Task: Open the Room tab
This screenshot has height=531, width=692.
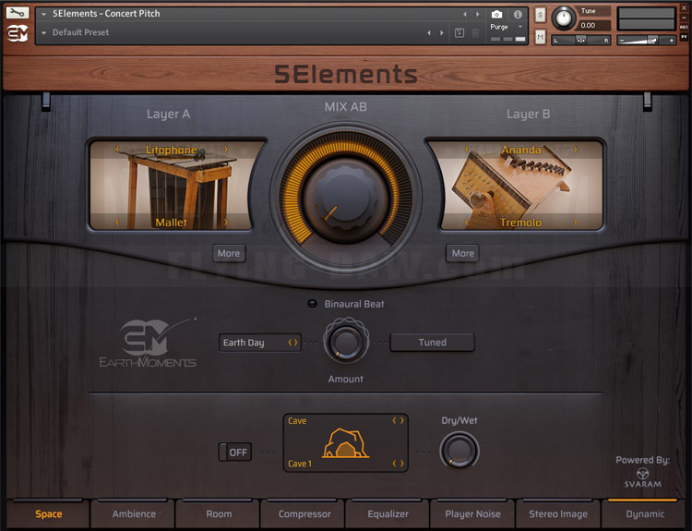Action: 219,513
